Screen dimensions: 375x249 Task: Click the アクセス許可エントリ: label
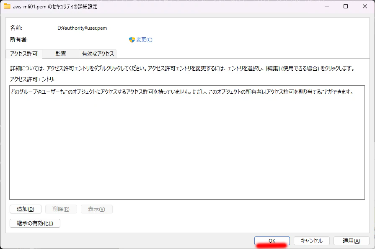(32, 79)
